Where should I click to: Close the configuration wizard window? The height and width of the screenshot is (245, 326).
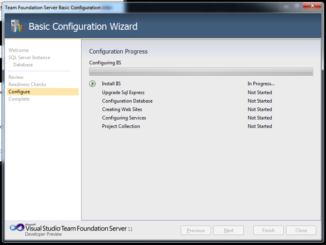click(313, 6)
